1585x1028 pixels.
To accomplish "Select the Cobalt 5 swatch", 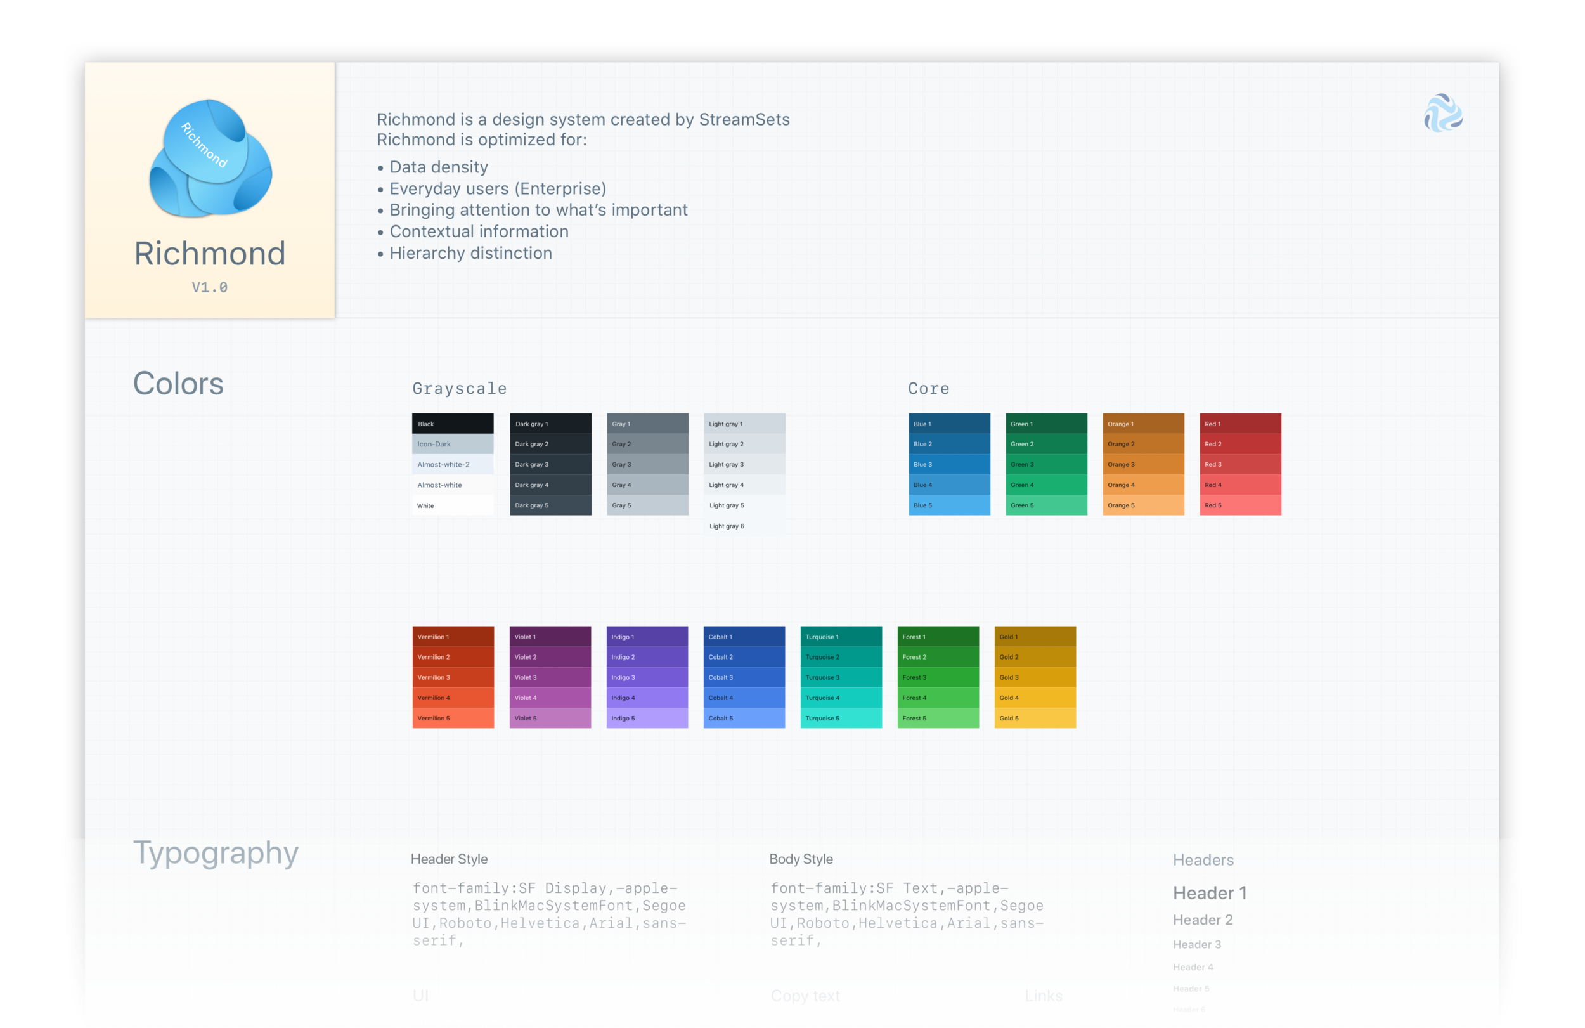I will click(743, 718).
